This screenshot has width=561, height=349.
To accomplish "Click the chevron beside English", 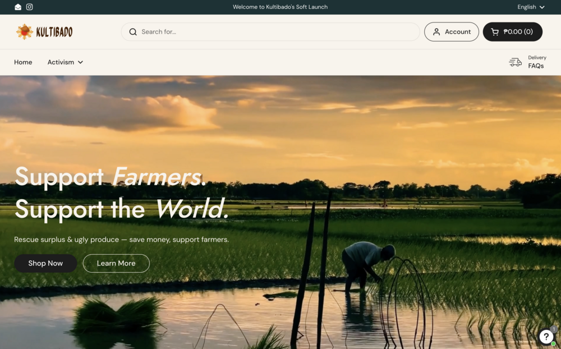I will click(x=542, y=7).
